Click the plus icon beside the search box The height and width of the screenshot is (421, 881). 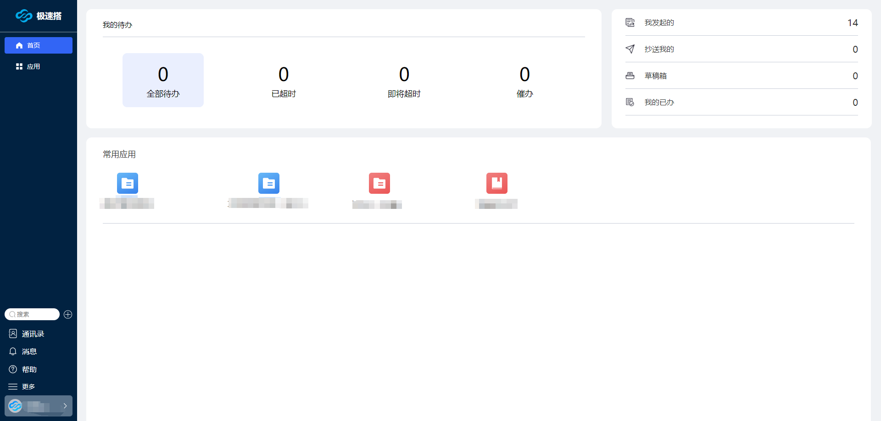pos(68,314)
